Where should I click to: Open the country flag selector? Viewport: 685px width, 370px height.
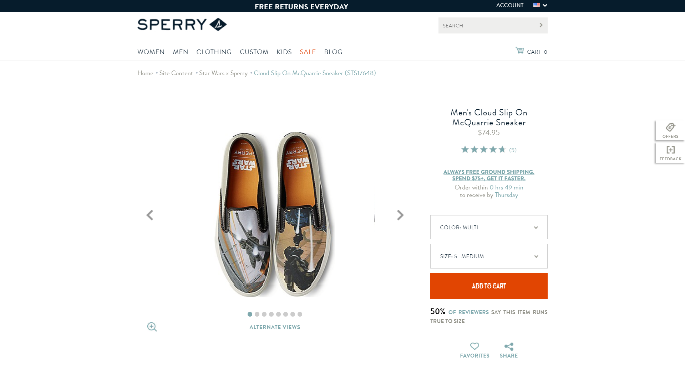(x=540, y=5)
